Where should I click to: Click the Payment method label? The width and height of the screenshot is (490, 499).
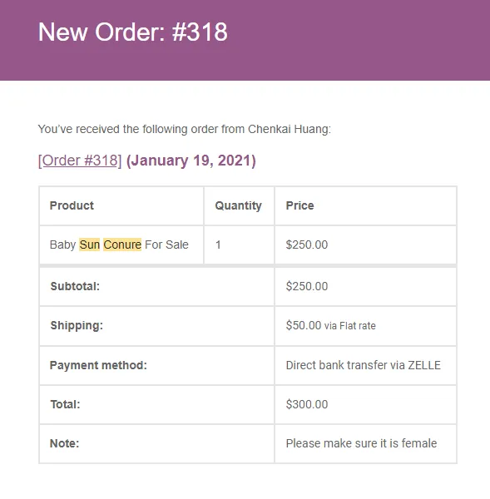tap(98, 365)
